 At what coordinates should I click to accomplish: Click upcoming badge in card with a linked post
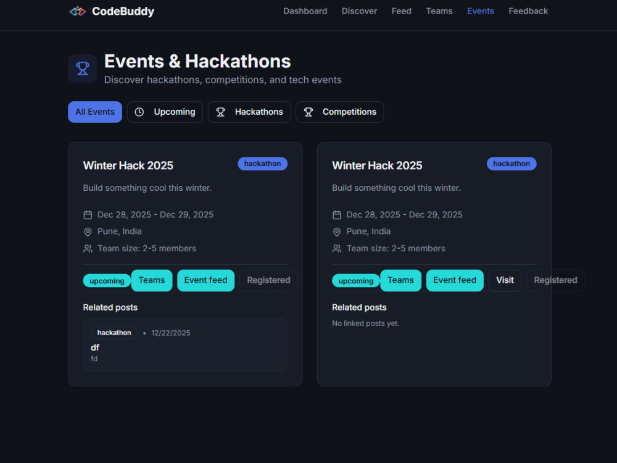[x=107, y=281]
